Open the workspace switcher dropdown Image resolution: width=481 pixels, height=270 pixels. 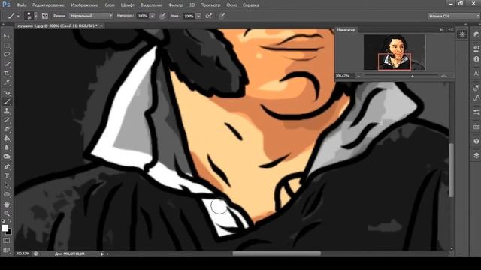(x=453, y=16)
